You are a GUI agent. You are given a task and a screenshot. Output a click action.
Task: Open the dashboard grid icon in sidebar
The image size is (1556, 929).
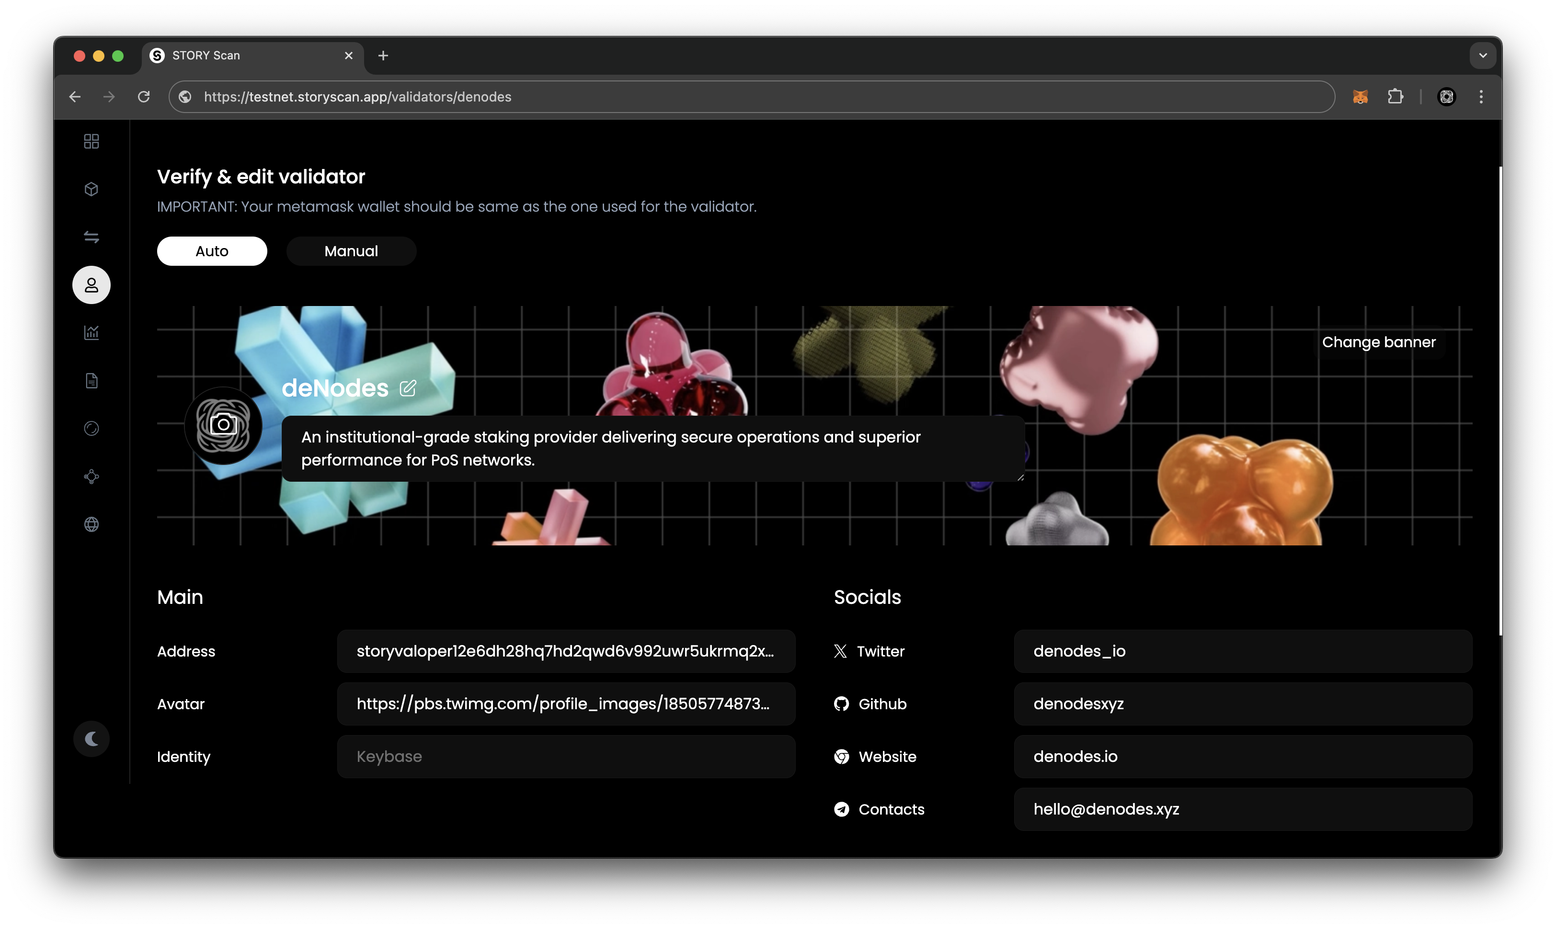click(92, 141)
